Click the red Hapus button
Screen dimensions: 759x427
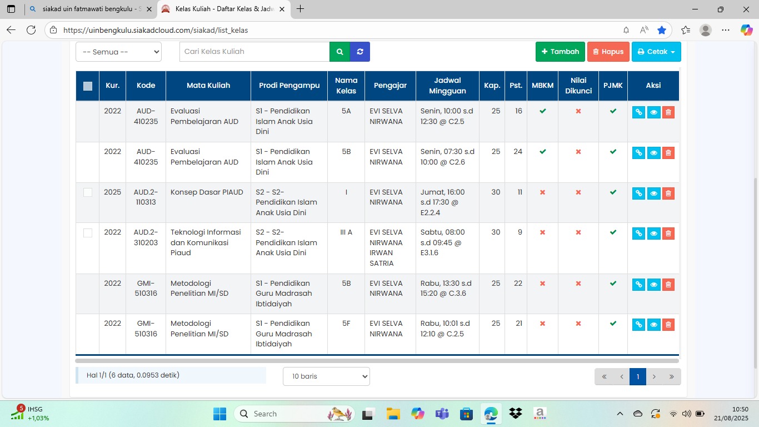pos(608,52)
